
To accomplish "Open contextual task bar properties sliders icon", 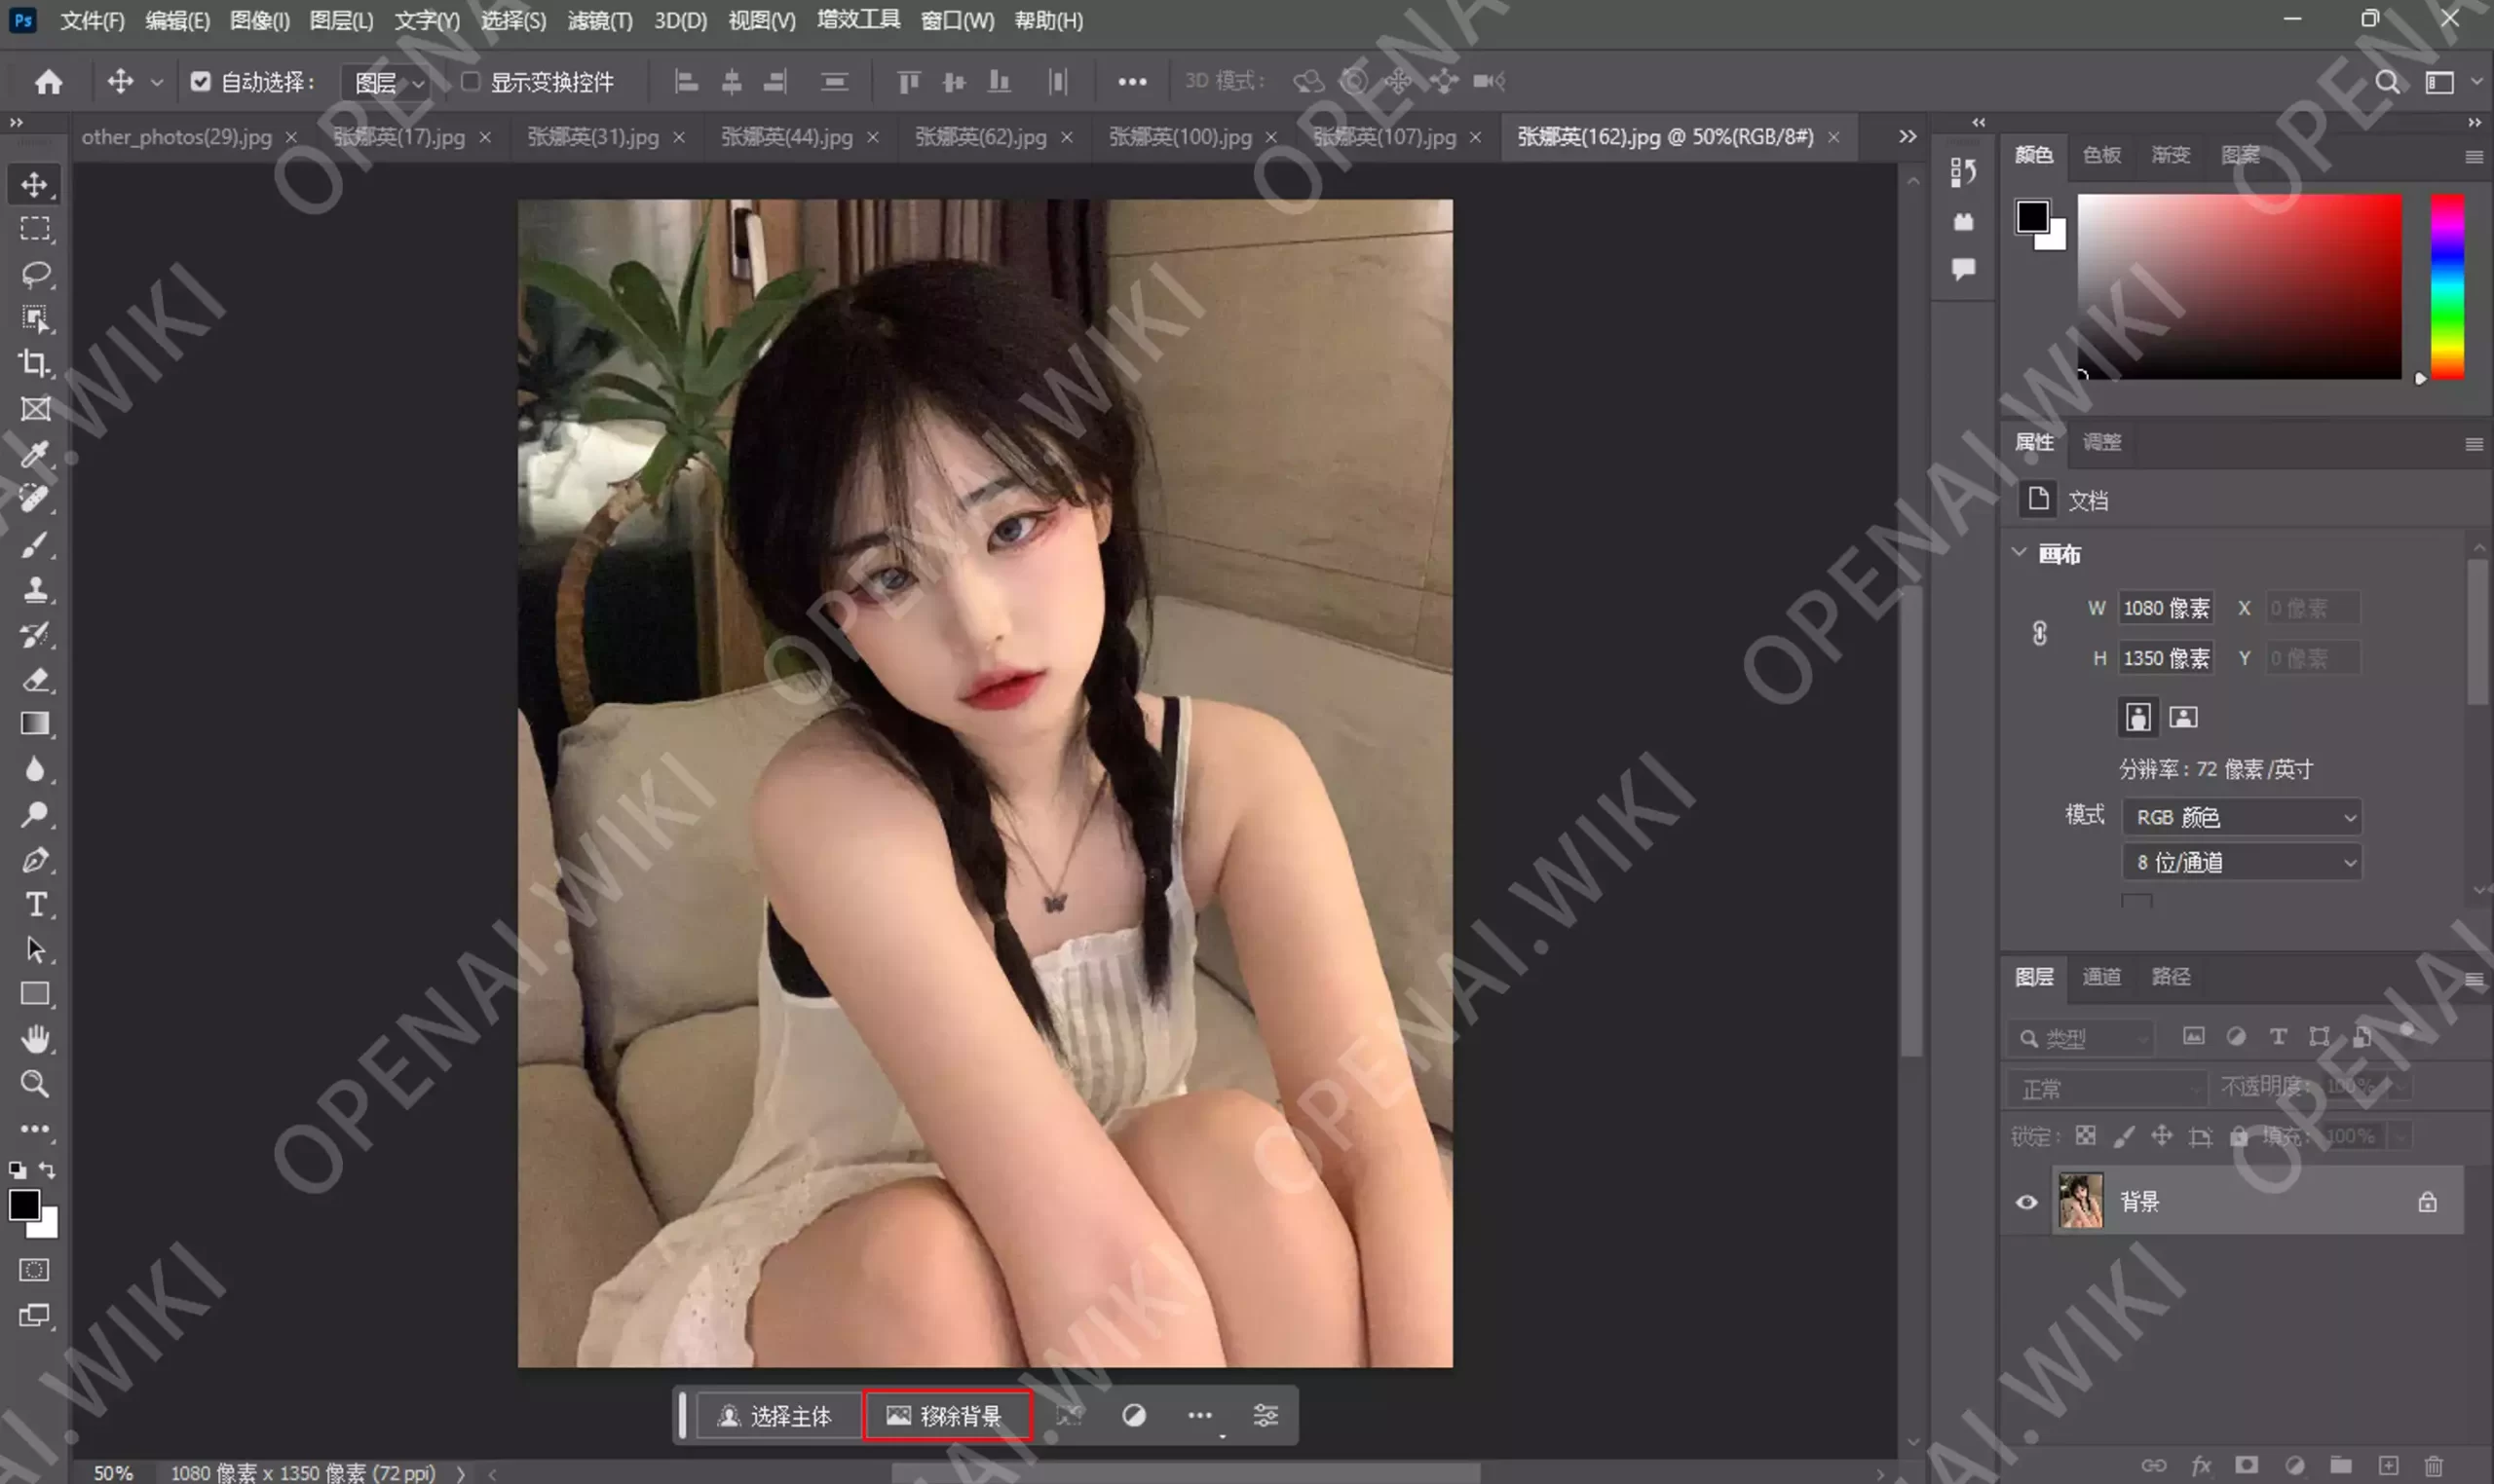I will 1266,1416.
